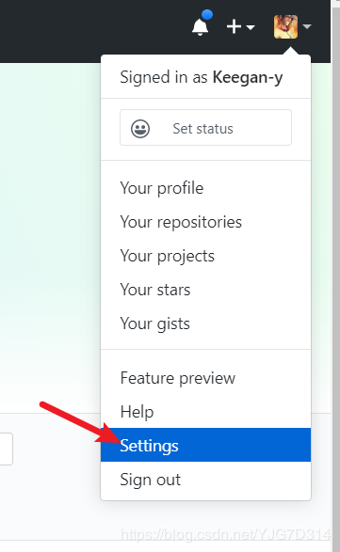
Task: Click the user avatar picture
Action: click(285, 26)
